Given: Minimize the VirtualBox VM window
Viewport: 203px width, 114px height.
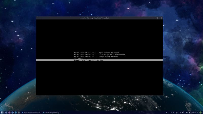Looking at the screenshot, I should click(x=154, y=18).
